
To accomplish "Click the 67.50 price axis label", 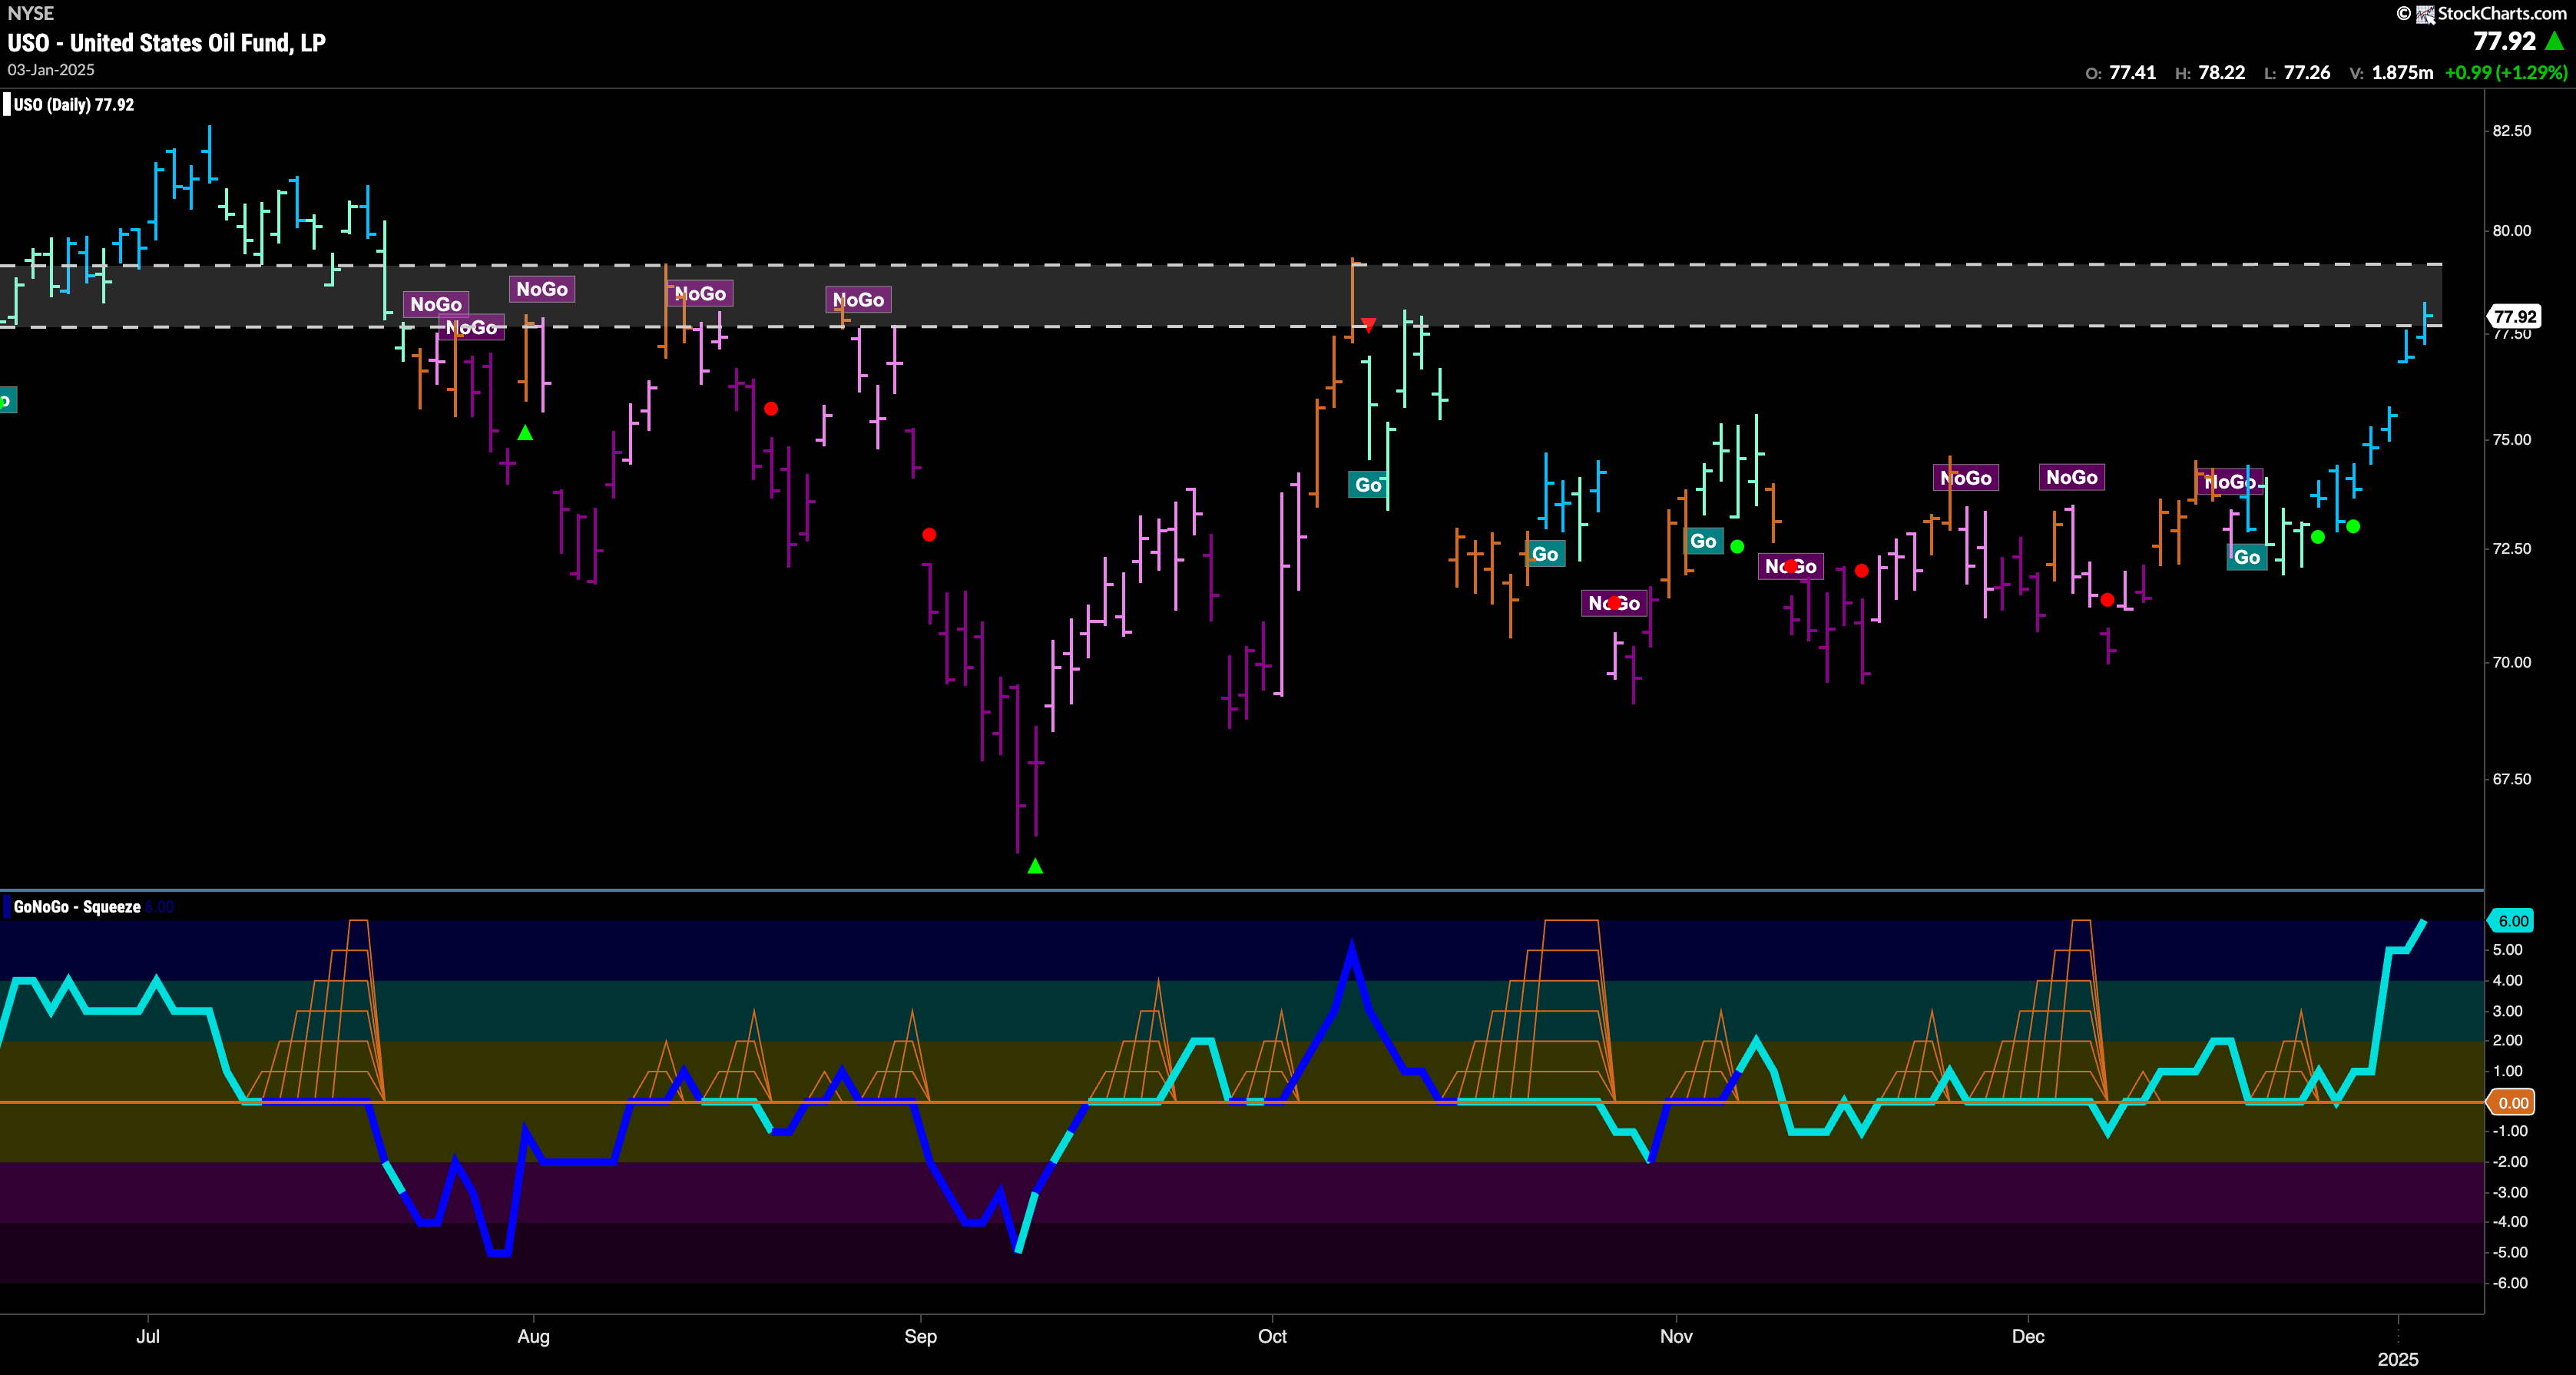I will tap(2512, 779).
